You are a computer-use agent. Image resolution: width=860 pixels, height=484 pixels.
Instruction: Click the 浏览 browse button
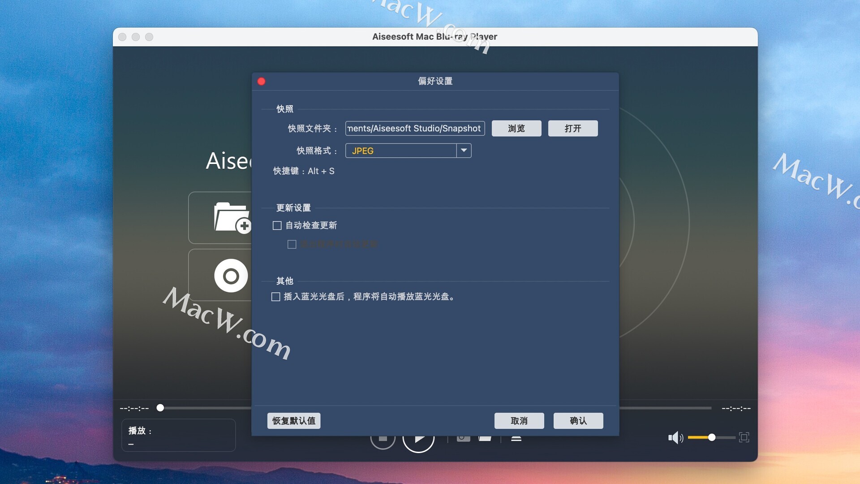(516, 129)
